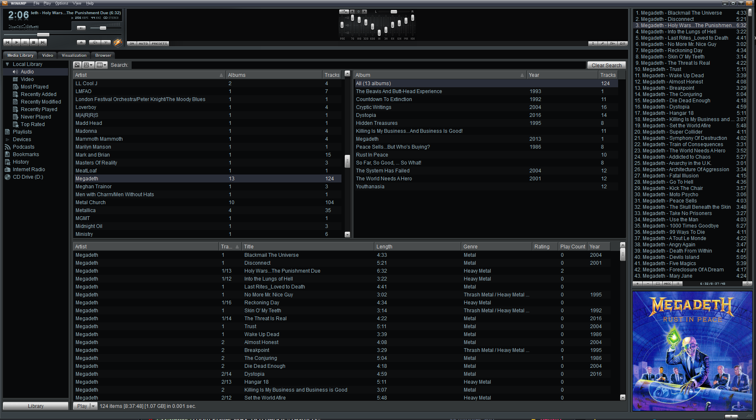Open the Options menu

coord(61,3)
